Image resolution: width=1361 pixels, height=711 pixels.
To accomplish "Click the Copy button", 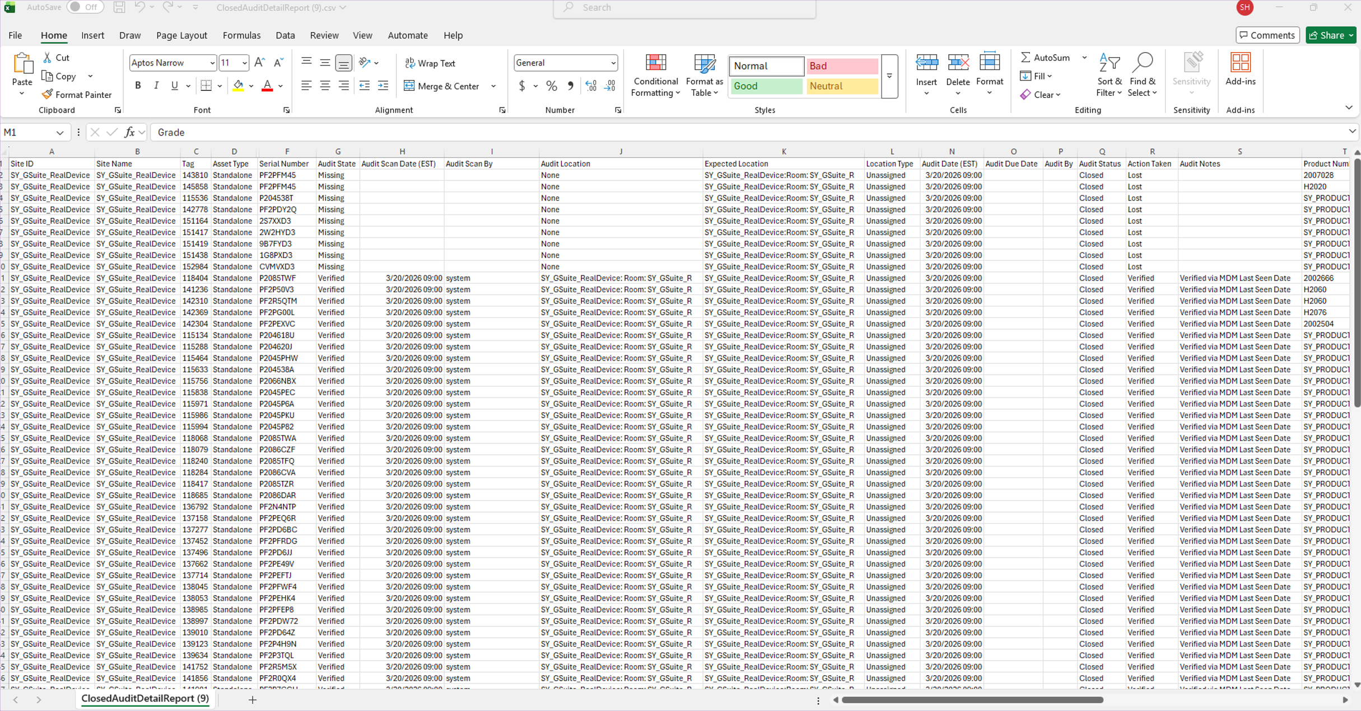I will click(59, 76).
